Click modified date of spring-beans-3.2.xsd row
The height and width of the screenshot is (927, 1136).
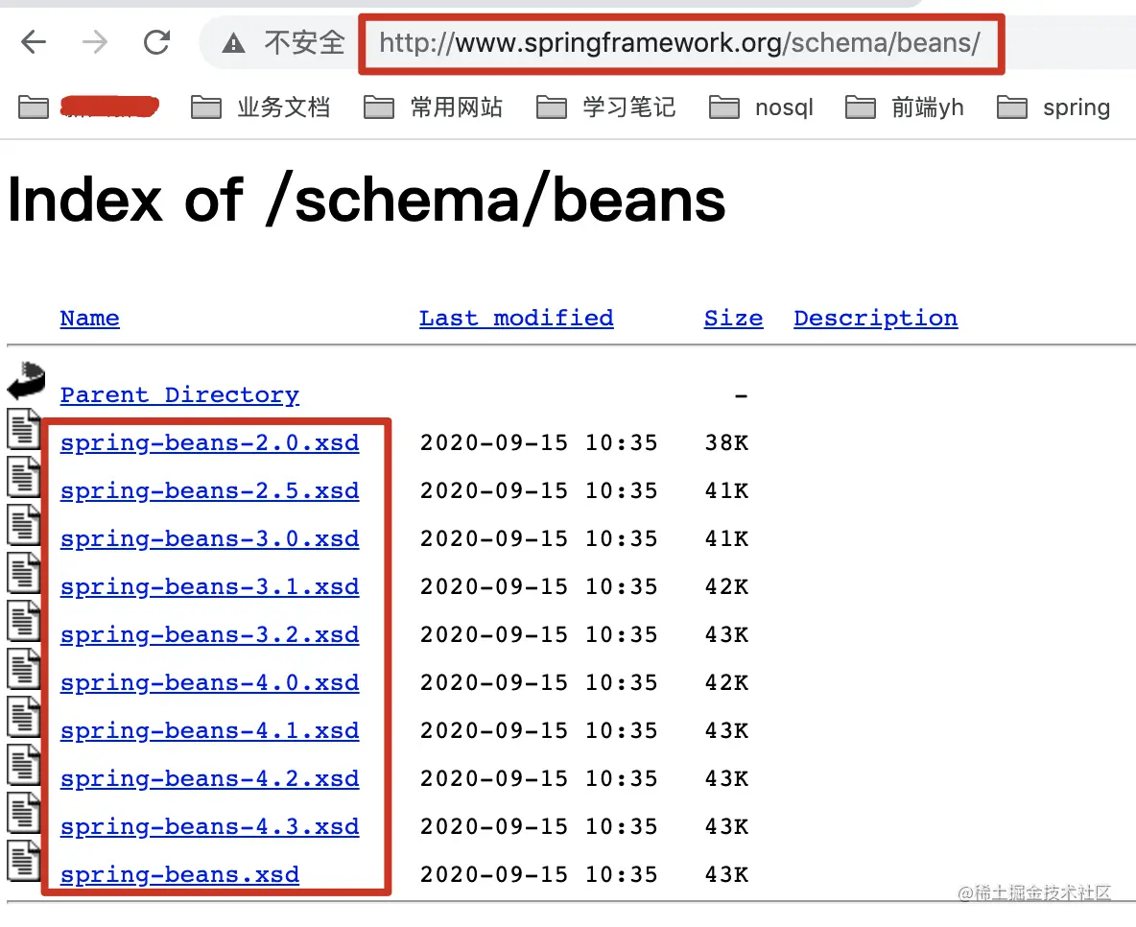(x=539, y=635)
